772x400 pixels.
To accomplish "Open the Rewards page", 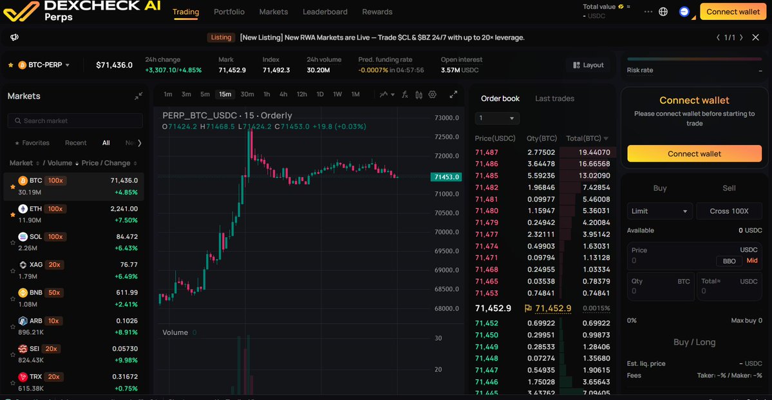I will tap(377, 12).
